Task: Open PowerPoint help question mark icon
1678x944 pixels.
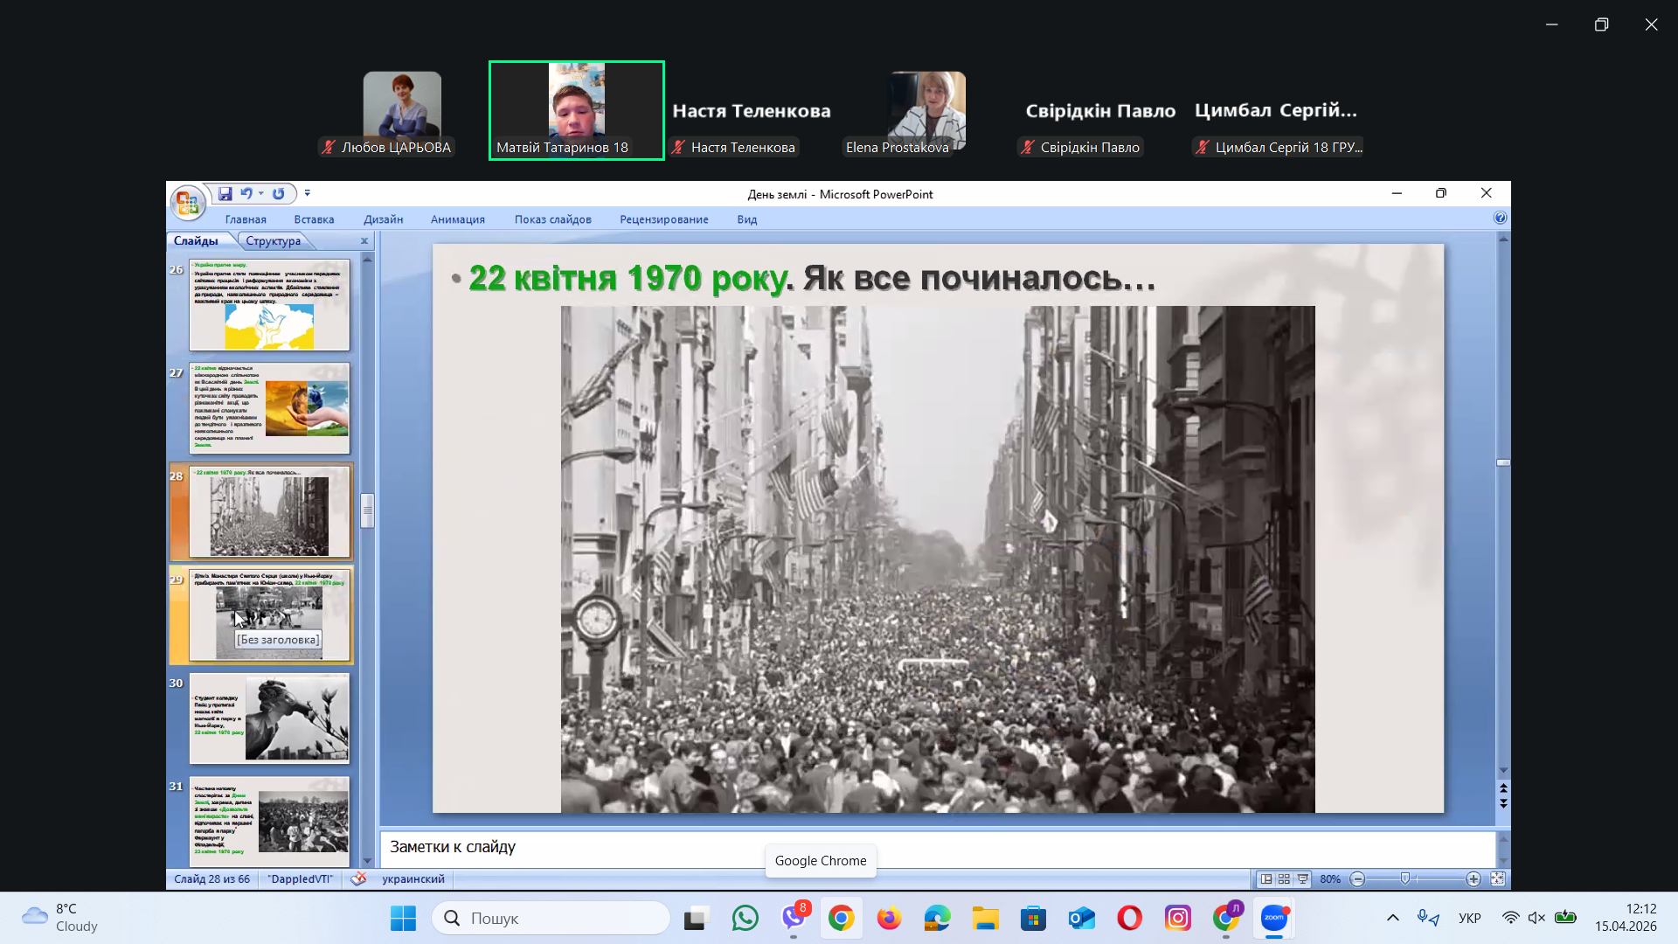Action: click(x=1500, y=219)
